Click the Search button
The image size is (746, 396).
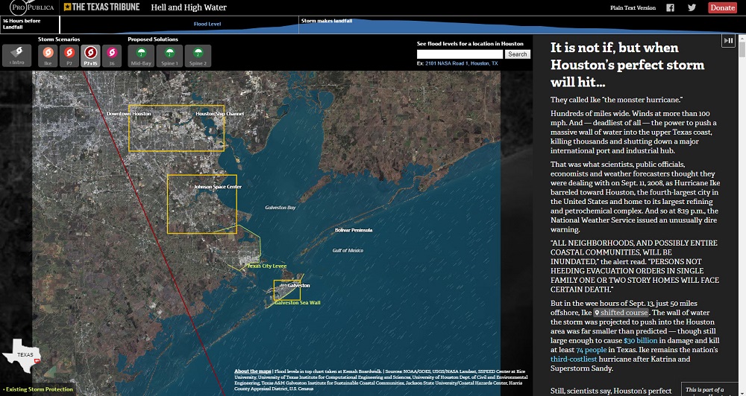(517, 54)
